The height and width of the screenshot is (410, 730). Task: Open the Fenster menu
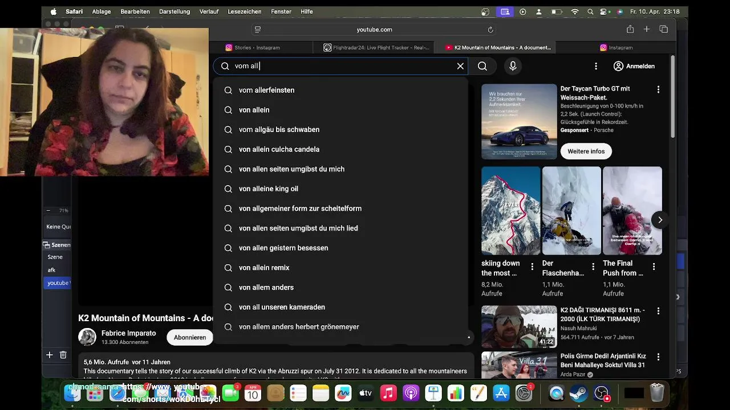(x=281, y=11)
